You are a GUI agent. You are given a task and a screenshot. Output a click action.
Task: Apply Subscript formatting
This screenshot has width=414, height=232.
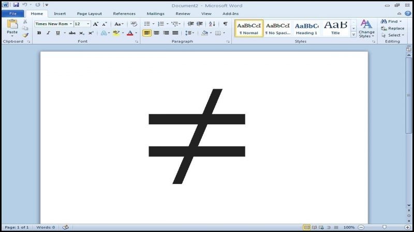point(82,33)
